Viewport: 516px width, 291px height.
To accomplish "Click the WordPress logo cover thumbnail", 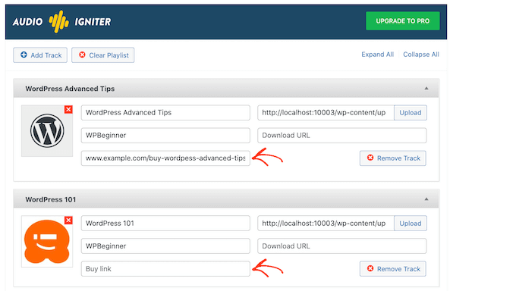I will click(47, 131).
